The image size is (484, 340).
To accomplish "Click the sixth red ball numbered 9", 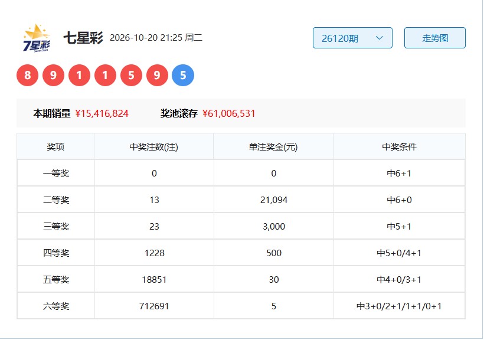I will pos(157,75).
